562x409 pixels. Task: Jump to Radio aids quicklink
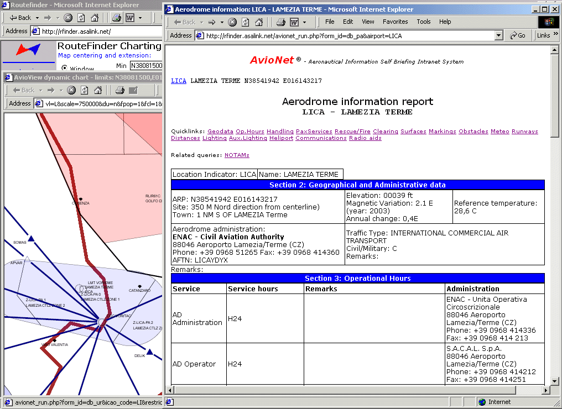tap(365, 138)
